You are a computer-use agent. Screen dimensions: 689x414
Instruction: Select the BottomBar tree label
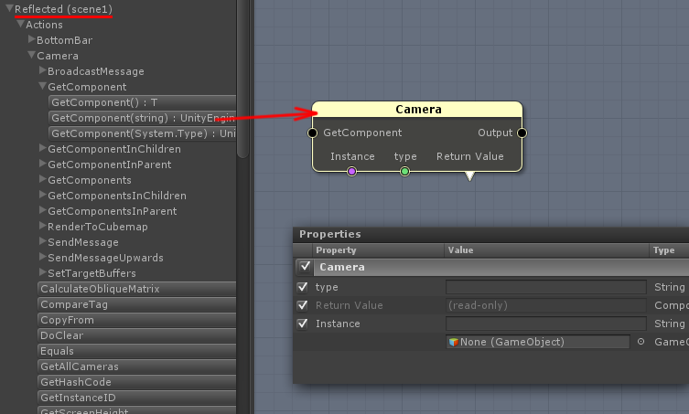pyautogui.click(x=65, y=40)
